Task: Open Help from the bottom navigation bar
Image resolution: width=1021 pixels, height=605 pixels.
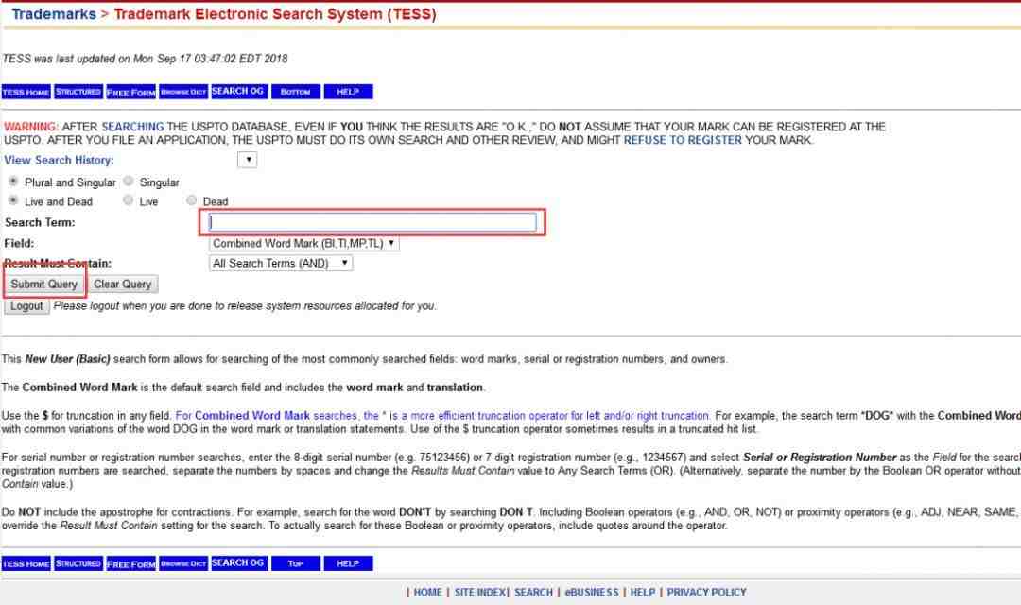Action: tap(348, 563)
